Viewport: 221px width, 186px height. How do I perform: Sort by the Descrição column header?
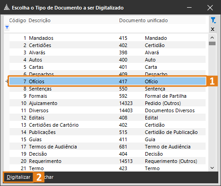click(x=40, y=20)
